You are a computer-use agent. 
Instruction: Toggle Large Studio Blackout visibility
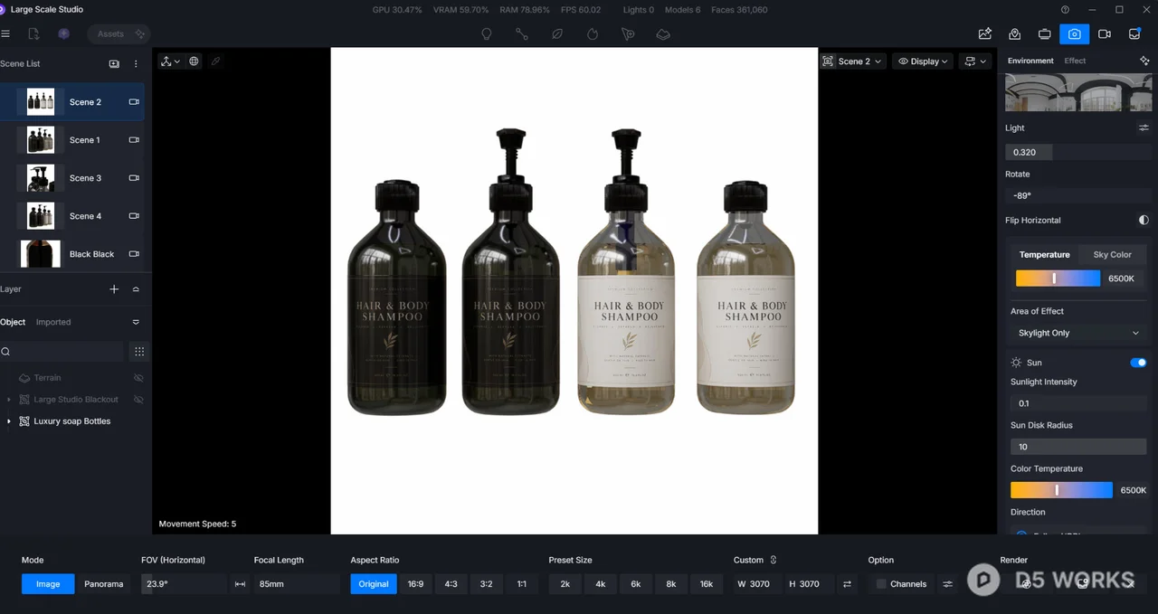point(138,400)
